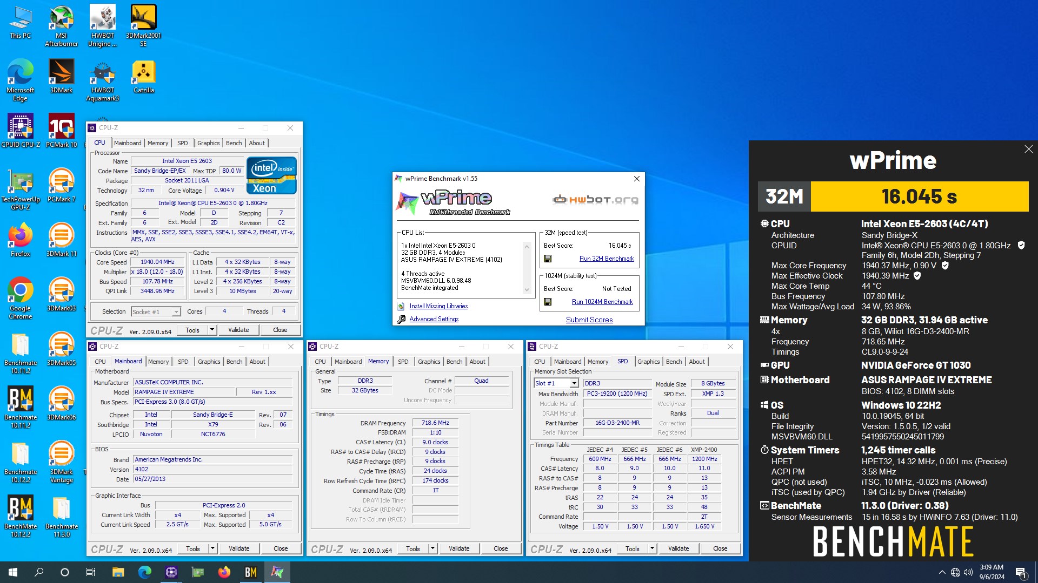Image resolution: width=1038 pixels, height=583 pixels.
Task: Expand Tools dropdown arrow in CPU-Z CPU window
Action: [212, 329]
